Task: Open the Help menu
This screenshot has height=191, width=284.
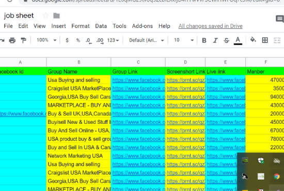Action: 164,26
